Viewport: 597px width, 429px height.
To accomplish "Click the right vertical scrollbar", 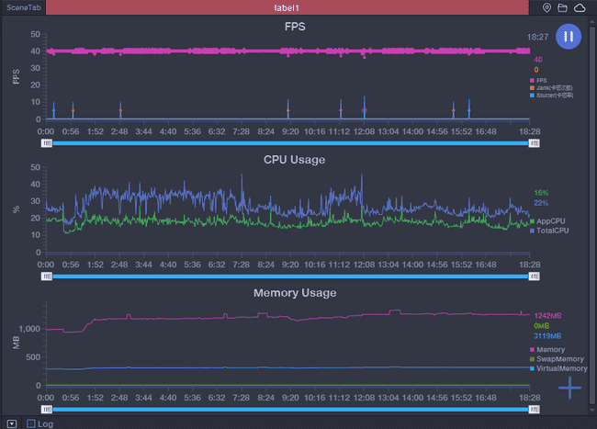I will [593, 211].
